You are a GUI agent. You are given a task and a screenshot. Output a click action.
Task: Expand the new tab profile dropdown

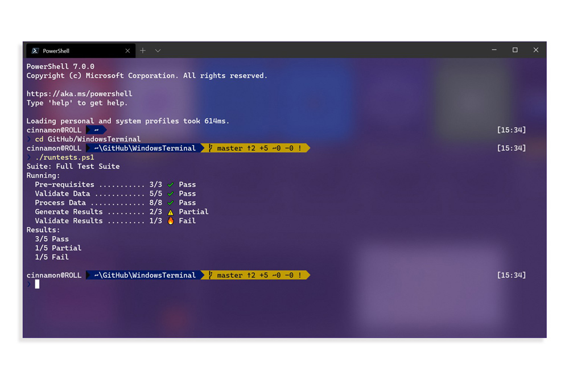click(x=158, y=51)
